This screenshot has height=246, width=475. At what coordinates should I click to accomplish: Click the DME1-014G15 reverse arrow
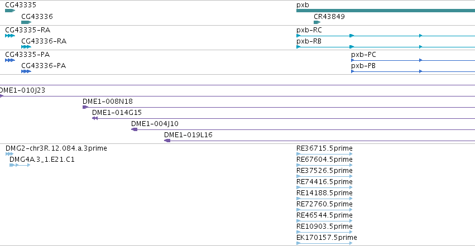[95, 118]
